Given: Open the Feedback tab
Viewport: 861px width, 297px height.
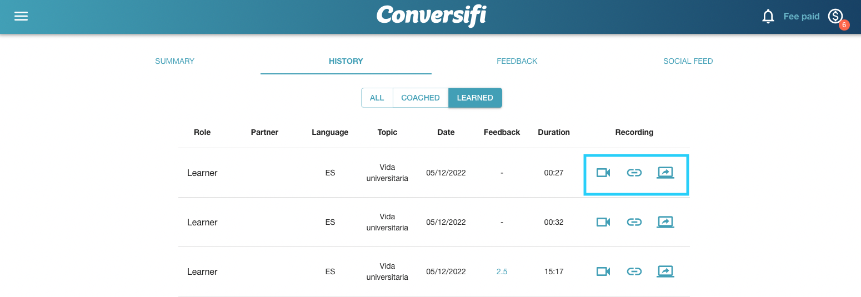Looking at the screenshot, I should click(x=517, y=61).
